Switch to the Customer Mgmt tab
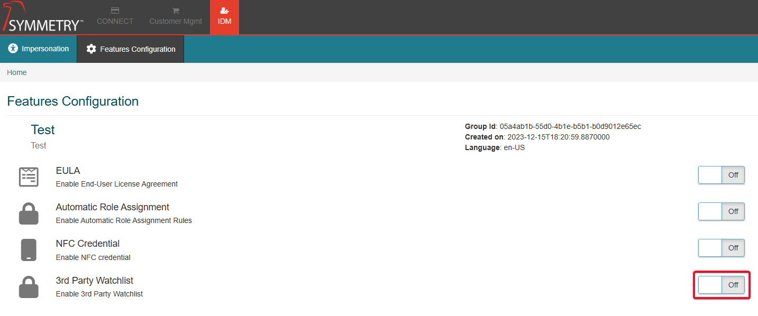758x316 pixels. click(176, 17)
